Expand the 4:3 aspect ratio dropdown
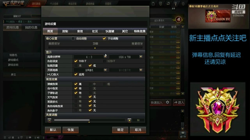 point(105,57)
